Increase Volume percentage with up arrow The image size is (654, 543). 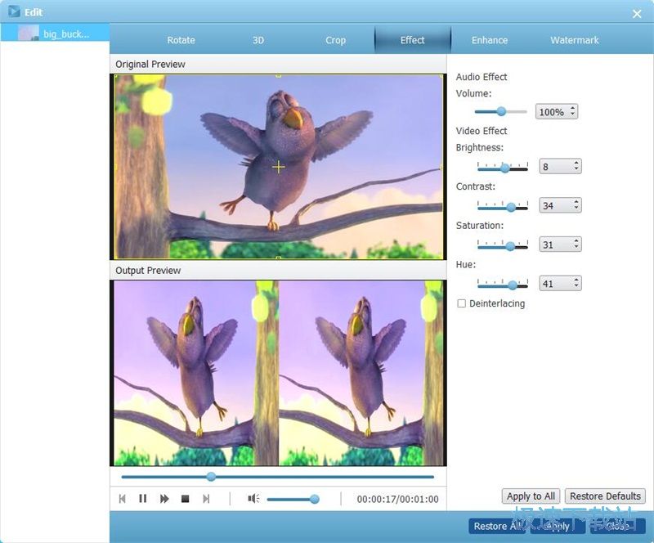click(x=573, y=108)
